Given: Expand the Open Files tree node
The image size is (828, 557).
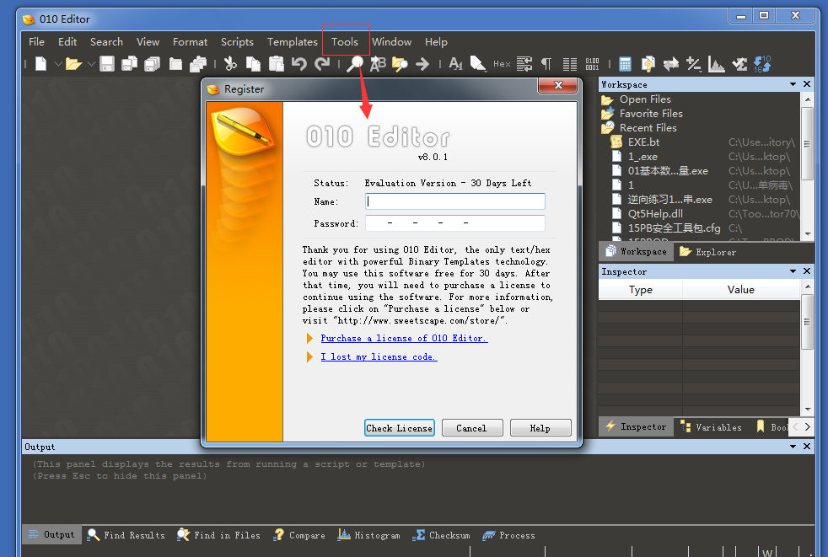Looking at the screenshot, I should [645, 99].
